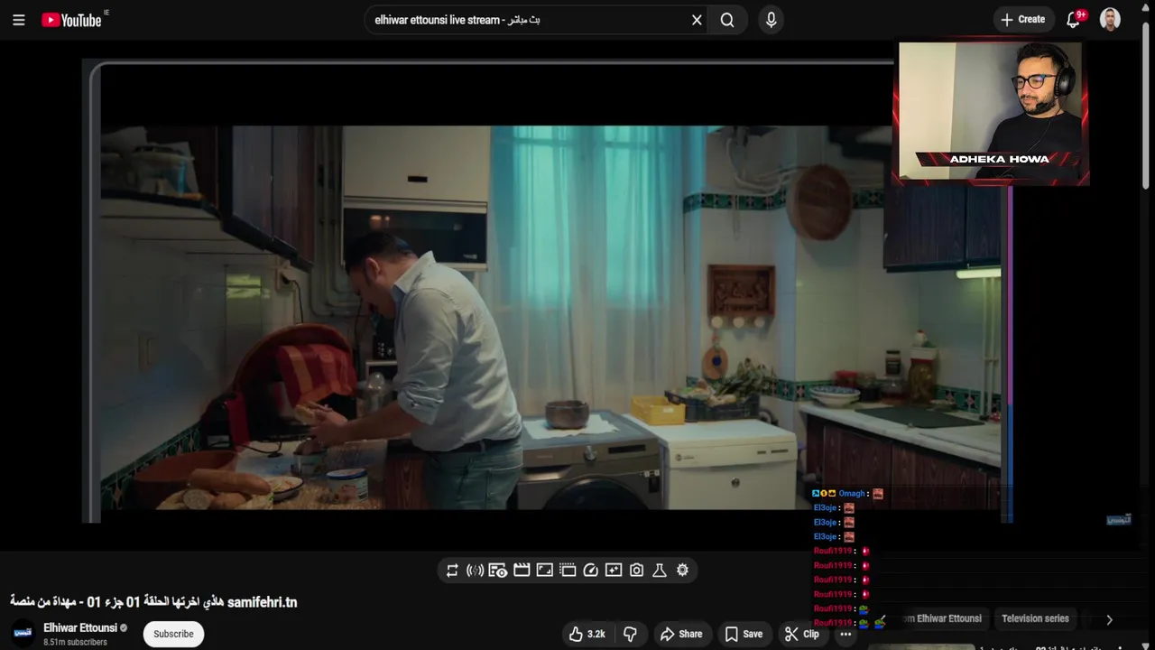The width and height of the screenshot is (1155, 650).
Task: Subscribe to Elhiwar Ettounsi
Action: [x=173, y=634]
